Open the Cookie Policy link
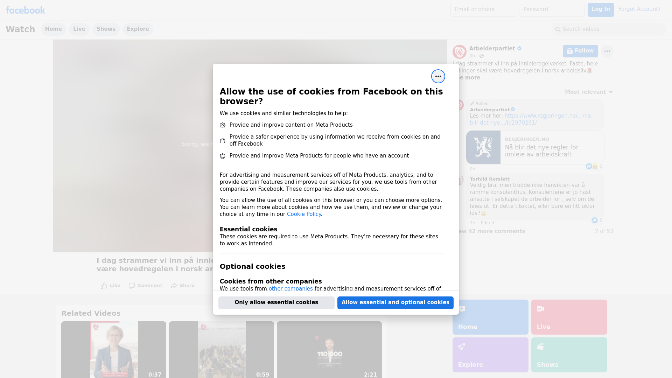Viewport: 672px width, 378px height. pos(304,214)
